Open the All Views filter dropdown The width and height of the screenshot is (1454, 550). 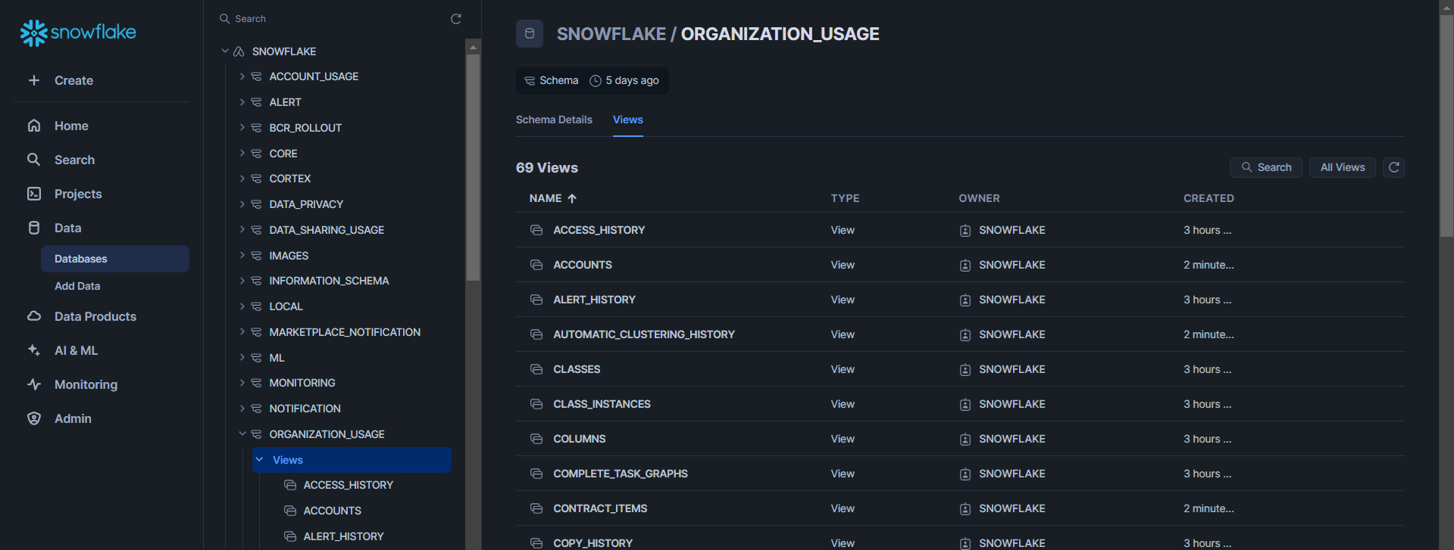tap(1342, 167)
